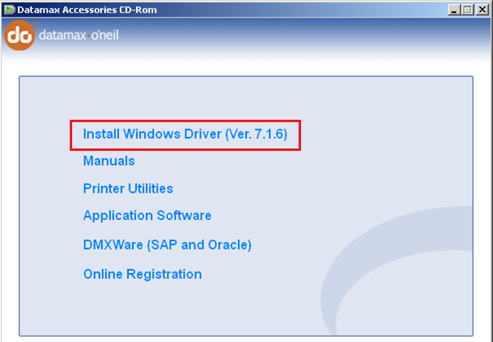Select Printer Utilities
The height and width of the screenshot is (342, 493).
(128, 189)
